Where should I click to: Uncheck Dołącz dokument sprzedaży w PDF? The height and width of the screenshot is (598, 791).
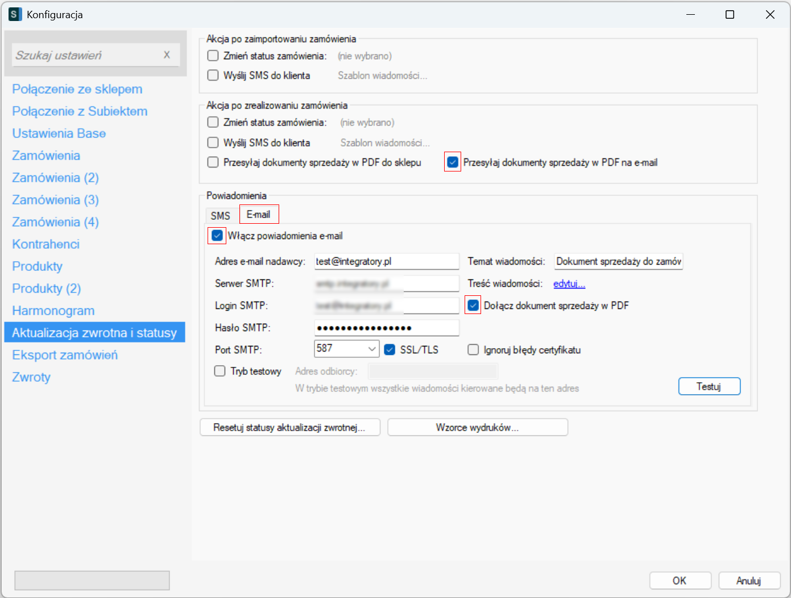click(473, 306)
